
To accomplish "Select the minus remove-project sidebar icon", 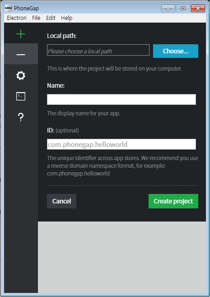I will tap(21, 55).
